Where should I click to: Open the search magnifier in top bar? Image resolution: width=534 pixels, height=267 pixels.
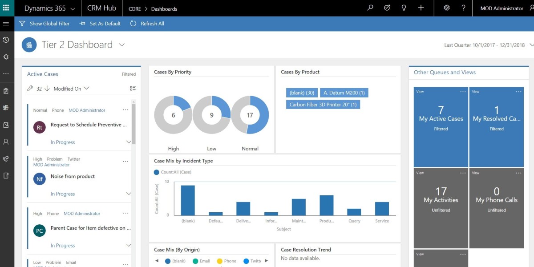coord(370,8)
